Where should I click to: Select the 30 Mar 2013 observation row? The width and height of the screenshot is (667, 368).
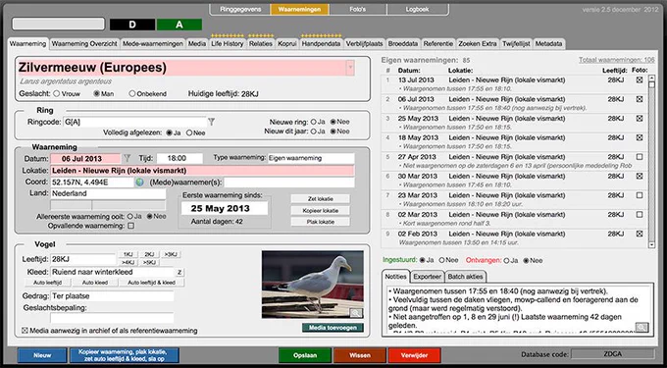click(514, 181)
